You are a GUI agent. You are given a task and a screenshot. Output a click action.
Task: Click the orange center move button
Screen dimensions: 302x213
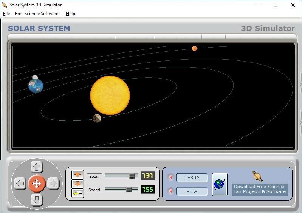(37, 184)
